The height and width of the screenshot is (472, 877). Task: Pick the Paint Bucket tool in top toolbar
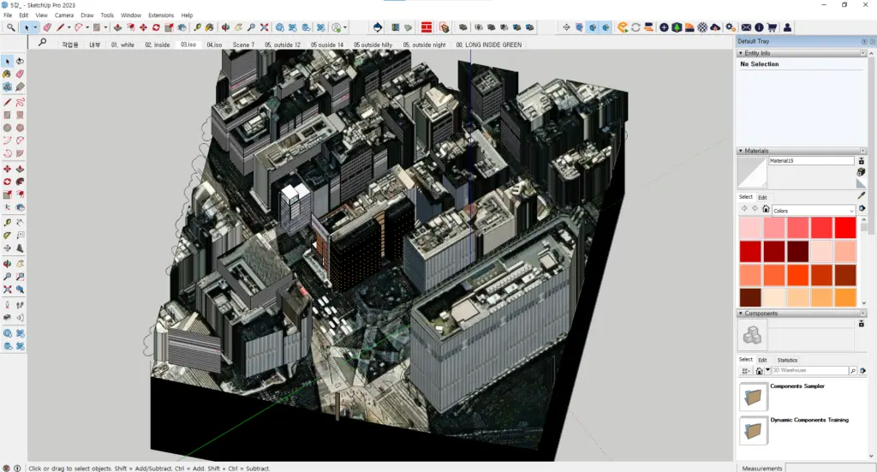[210, 27]
